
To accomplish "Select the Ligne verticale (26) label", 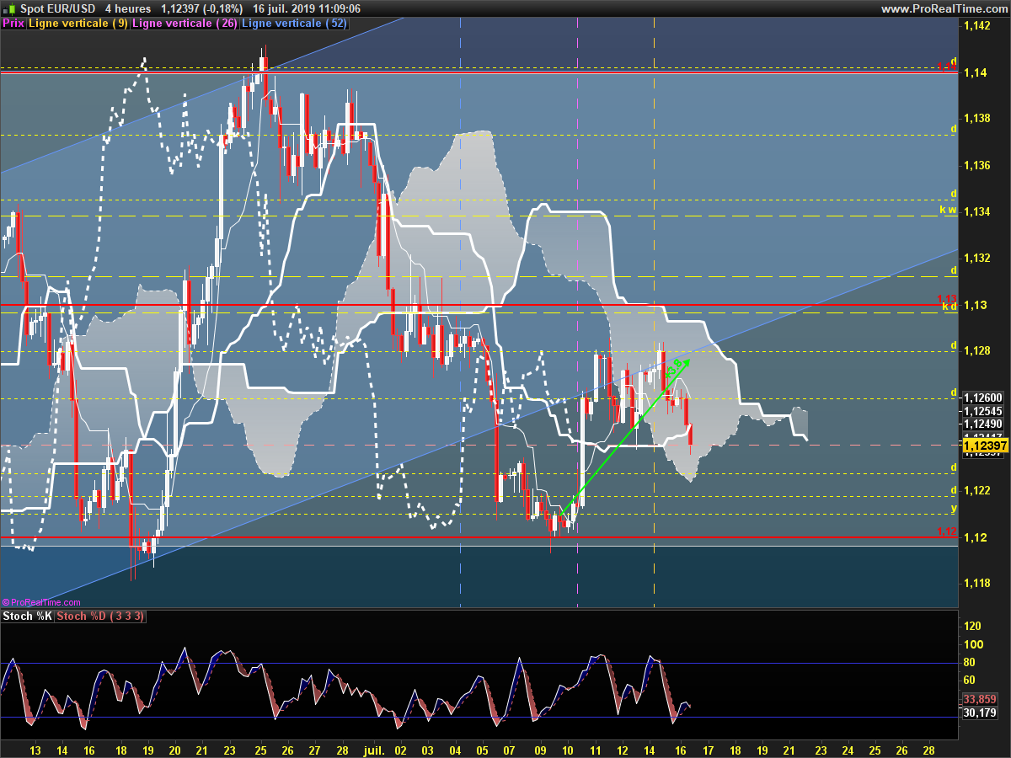I will [x=185, y=24].
